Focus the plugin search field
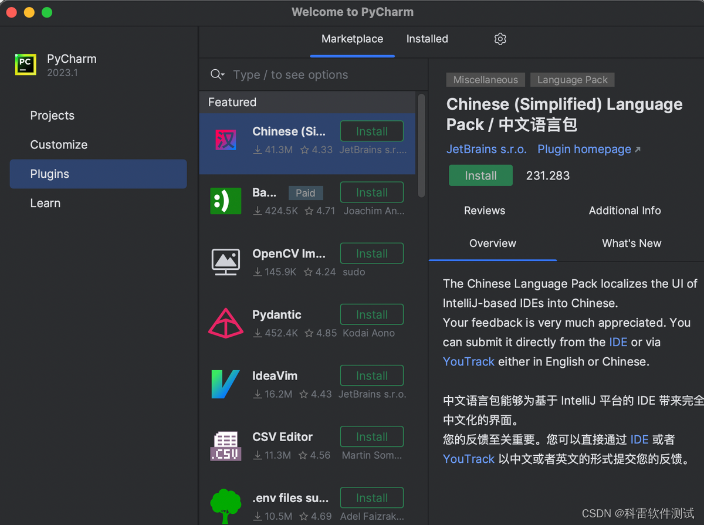This screenshot has width=704, height=525. pos(313,74)
